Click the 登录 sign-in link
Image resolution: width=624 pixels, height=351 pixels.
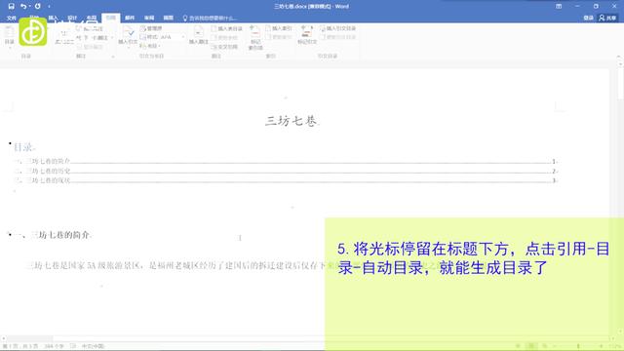(588, 18)
